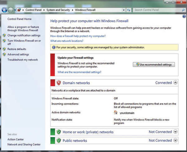The height and width of the screenshot is (152, 187).
Task: Open Troubleshoot my network link
Action: click(x=23, y=60)
